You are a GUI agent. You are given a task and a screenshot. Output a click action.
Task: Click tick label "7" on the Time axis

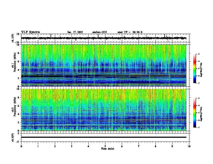tap(139, 146)
